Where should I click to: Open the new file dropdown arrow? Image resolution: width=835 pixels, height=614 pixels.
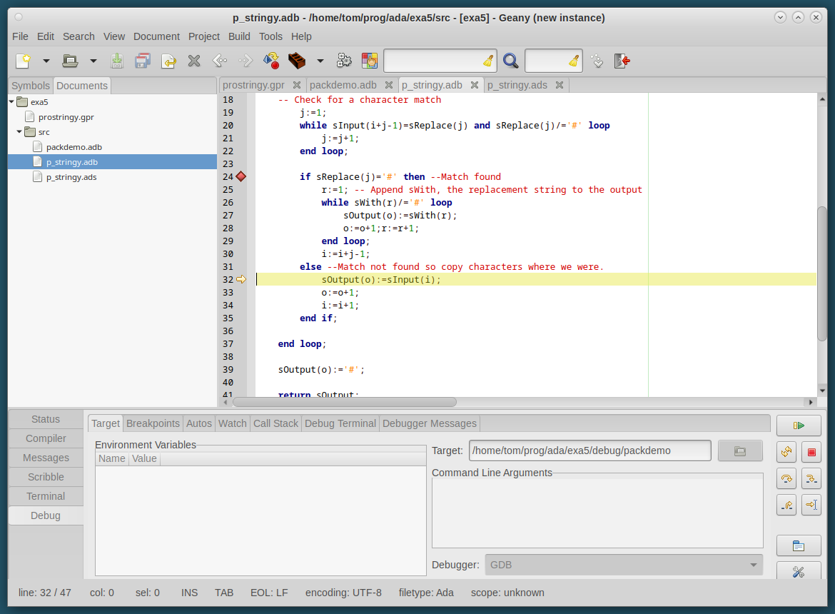click(x=45, y=61)
